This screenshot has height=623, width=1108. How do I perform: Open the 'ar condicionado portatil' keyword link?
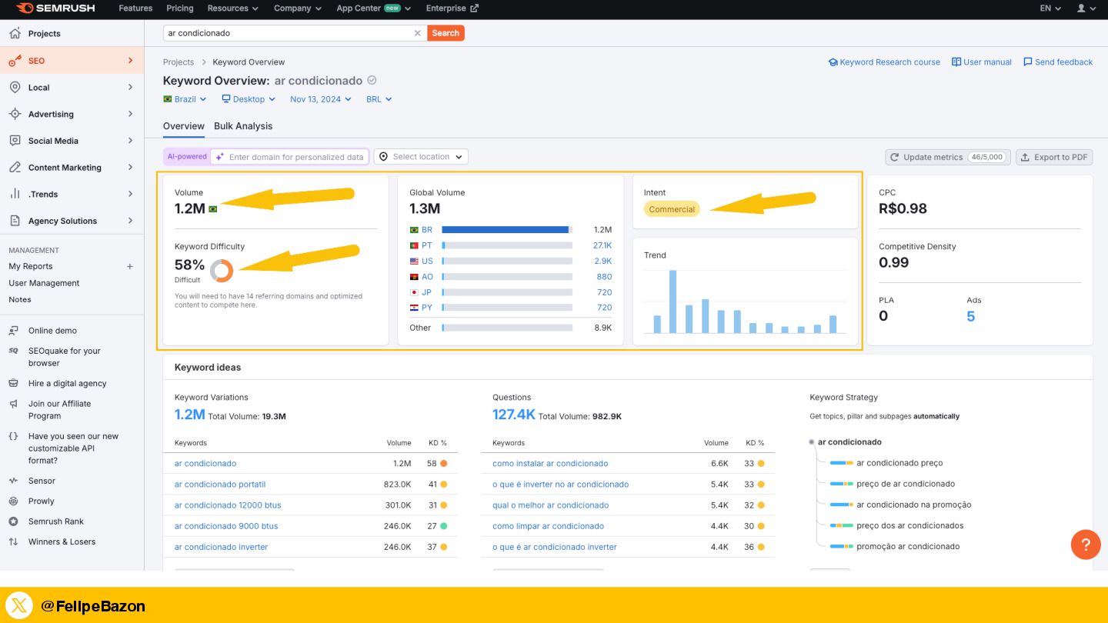[x=220, y=485]
